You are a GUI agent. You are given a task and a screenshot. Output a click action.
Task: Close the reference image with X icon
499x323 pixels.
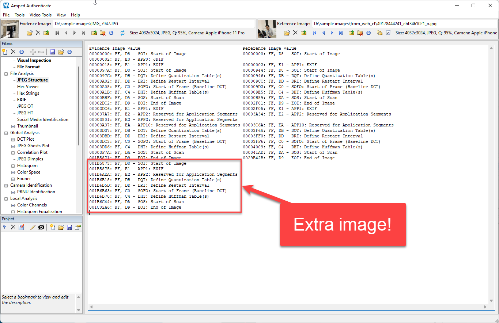point(295,33)
